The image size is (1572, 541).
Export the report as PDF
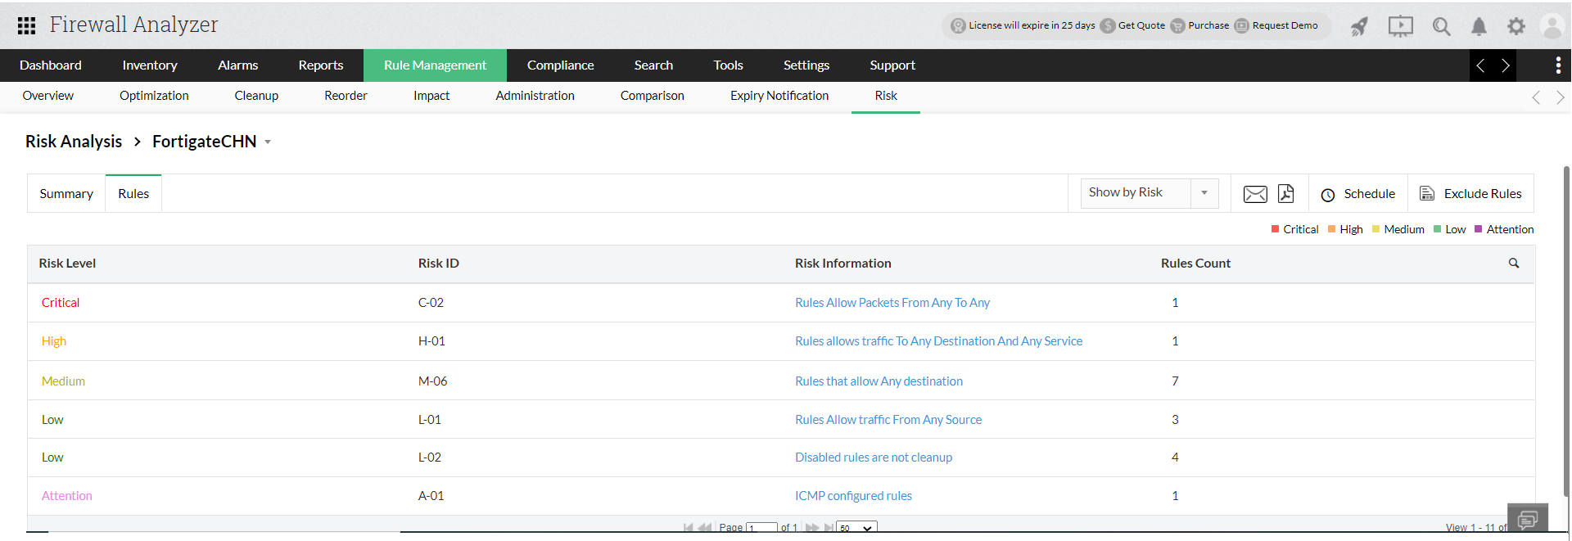(x=1286, y=194)
